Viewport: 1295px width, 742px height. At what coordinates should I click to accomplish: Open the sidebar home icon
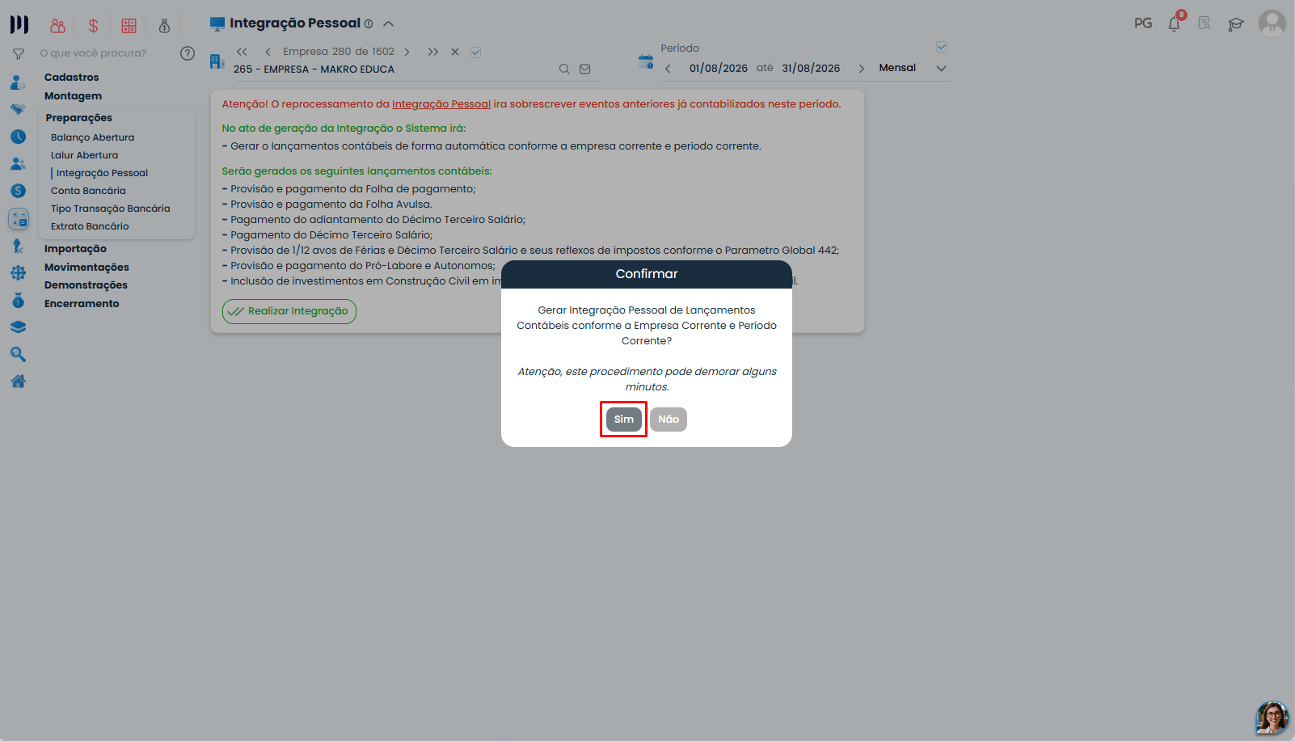(x=18, y=382)
